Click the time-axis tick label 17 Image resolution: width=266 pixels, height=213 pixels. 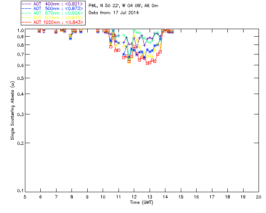click(x=212, y=197)
